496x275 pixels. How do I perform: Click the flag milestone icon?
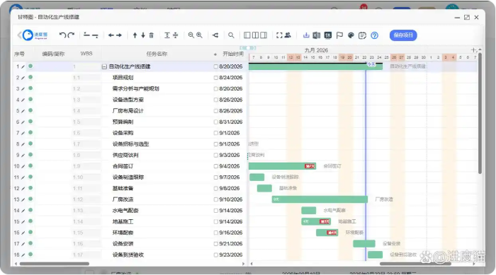pos(339,35)
